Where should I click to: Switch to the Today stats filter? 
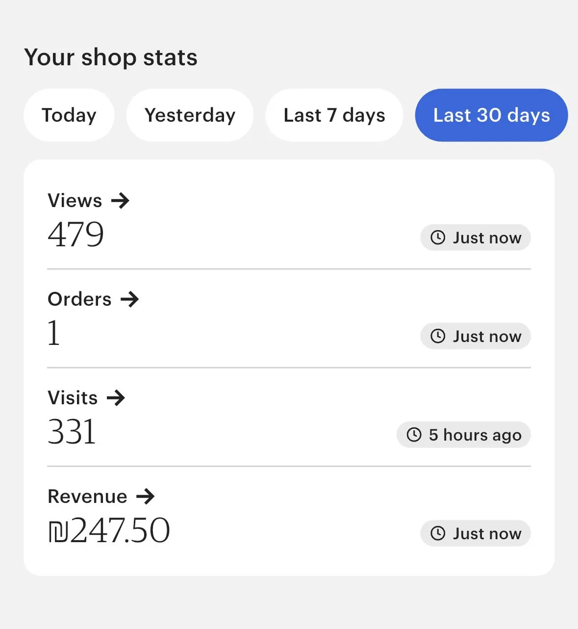tap(69, 115)
